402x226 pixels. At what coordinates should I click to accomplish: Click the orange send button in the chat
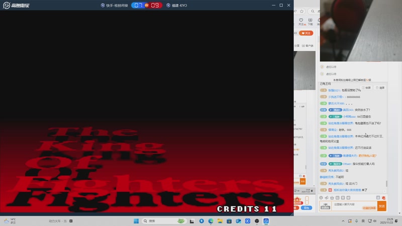(x=382, y=206)
